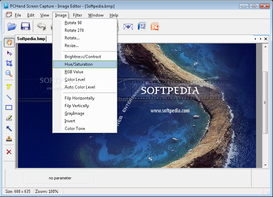Choose RGB Value menu item
This screenshot has width=273, height=197.
click(85, 72)
